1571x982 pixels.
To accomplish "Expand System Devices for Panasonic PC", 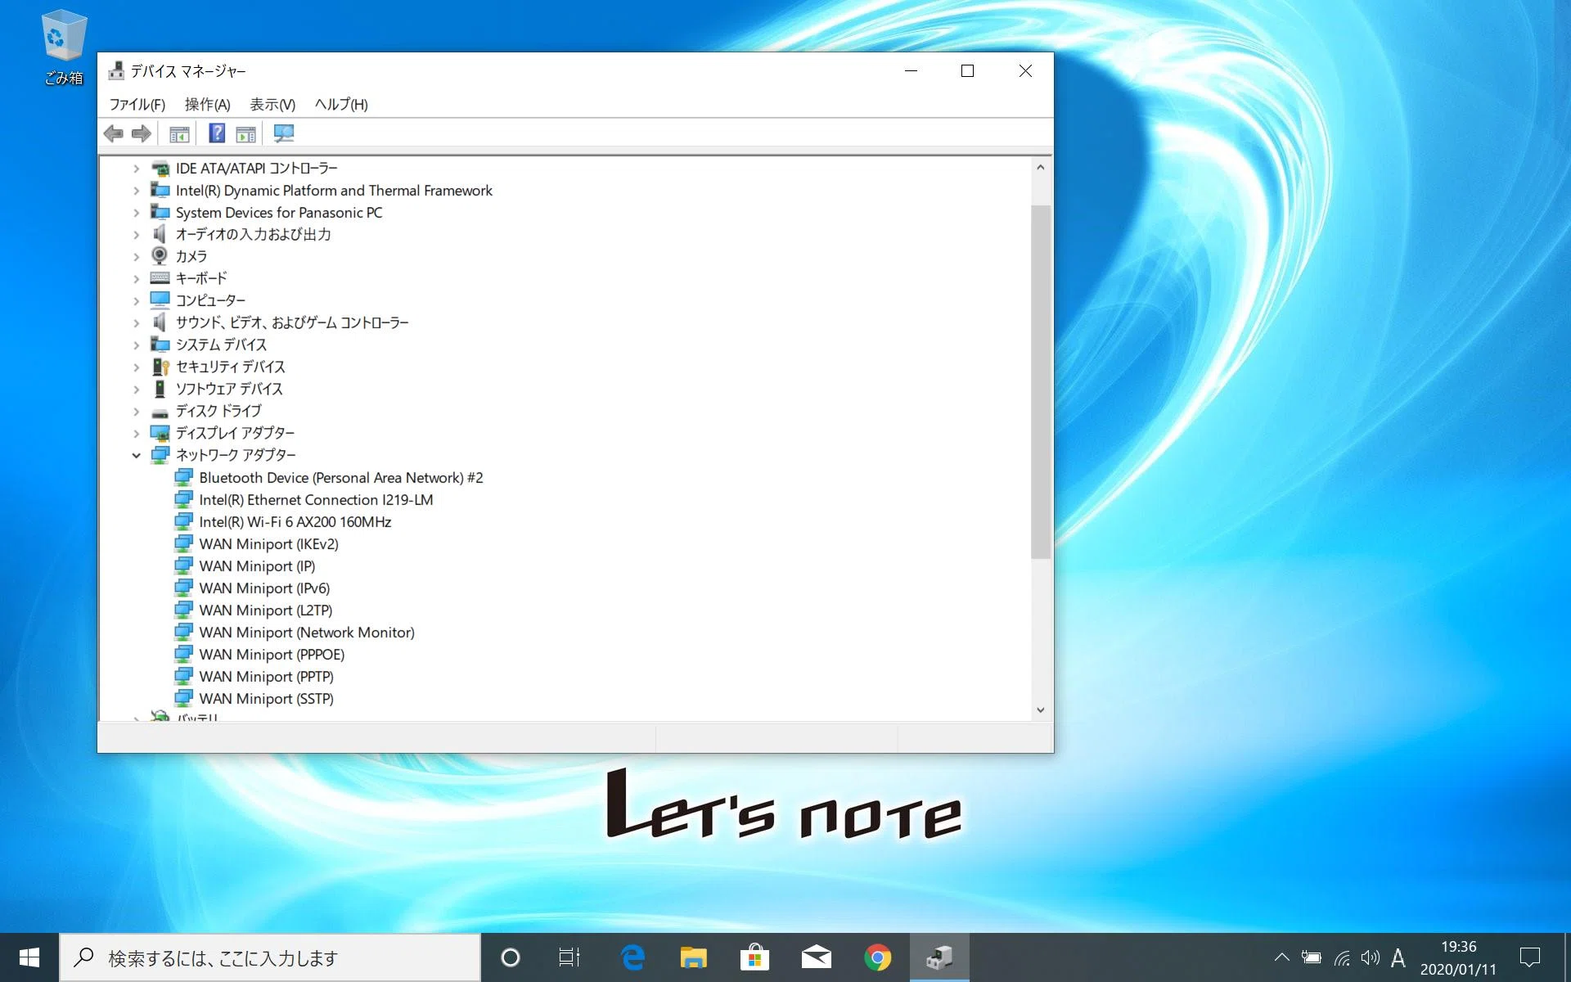I will click(x=137, y=213).
